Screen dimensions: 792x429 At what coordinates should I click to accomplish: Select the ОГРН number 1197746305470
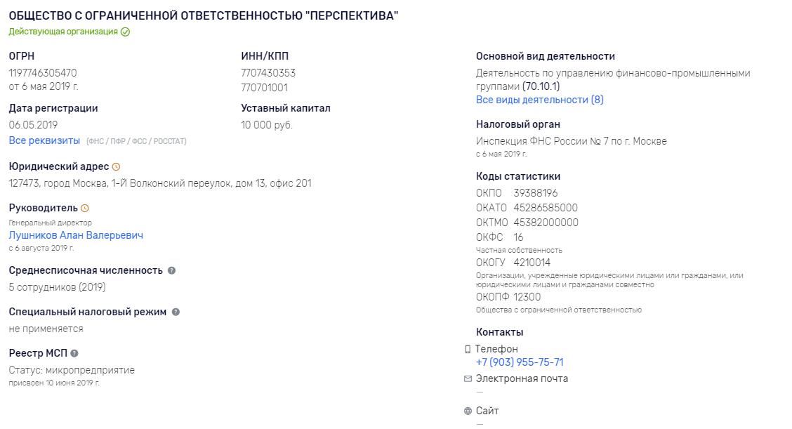[43, 73]
